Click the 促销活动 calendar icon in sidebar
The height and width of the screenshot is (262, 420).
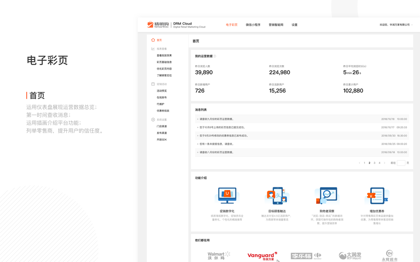pyautogui.click(x=153, y=84)
